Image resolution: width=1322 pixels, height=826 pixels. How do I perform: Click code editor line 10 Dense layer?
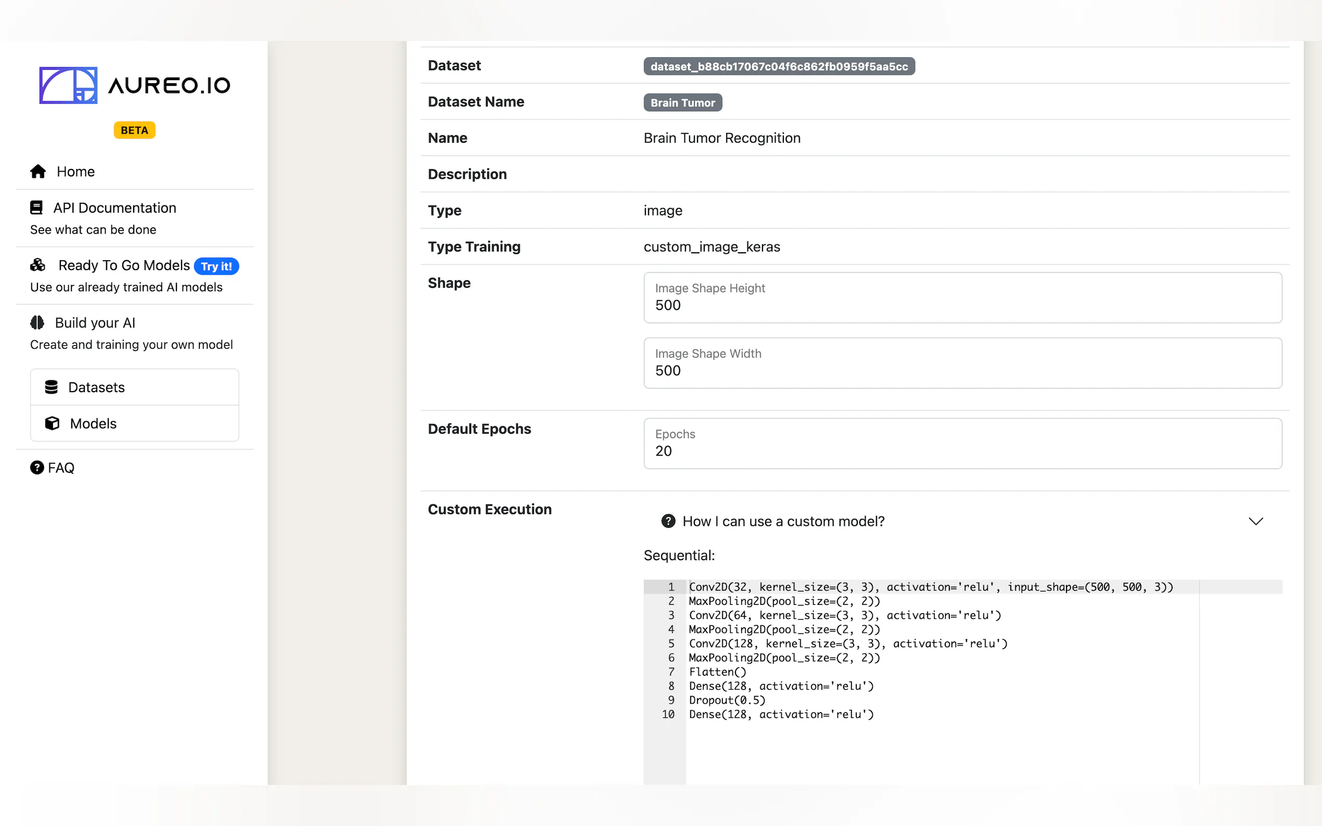(780, 714)
